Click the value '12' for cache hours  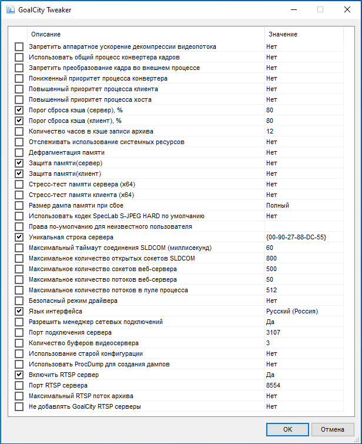[270, 131]
